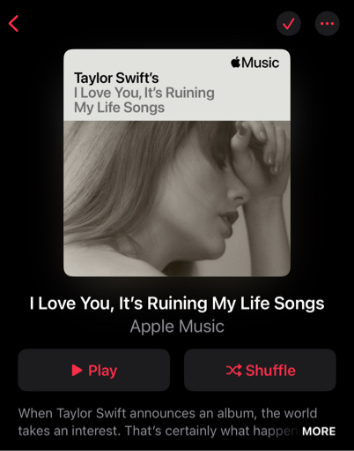The image size is (354, 451).
Task: Click the crossed-arrows shuffle icon
Action: [234, 370]
